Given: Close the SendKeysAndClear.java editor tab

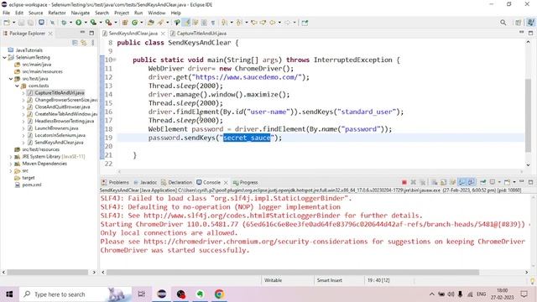Looking at the screenshot, I should click(x=163, y=34).
